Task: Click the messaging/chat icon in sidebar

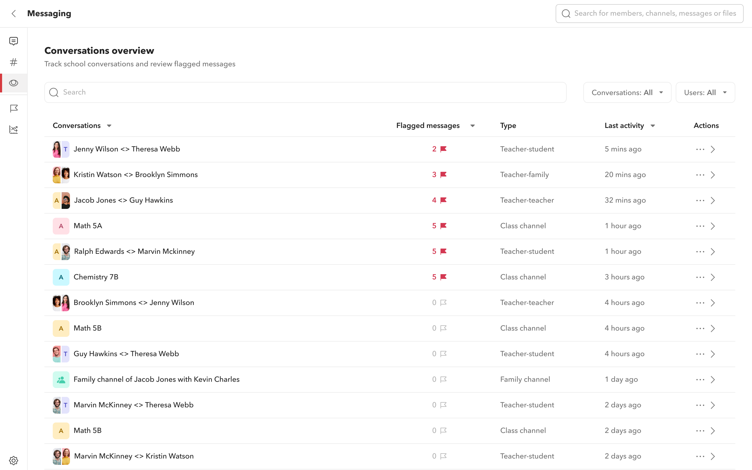Action: click(x=14, y=41)
